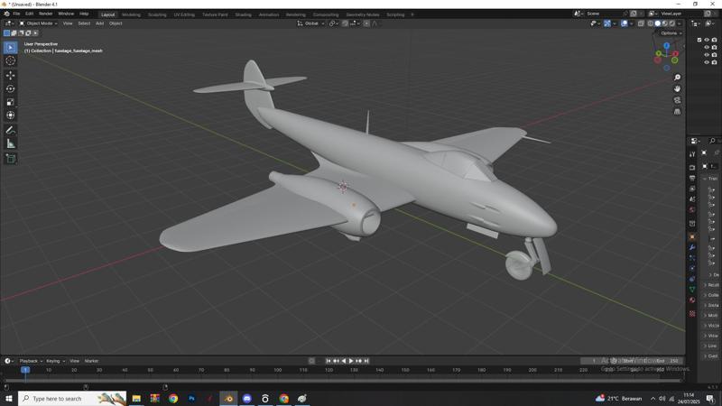The image size is (722, 406).
Task: Open the File menu
Action: click(x=16, y=14)
